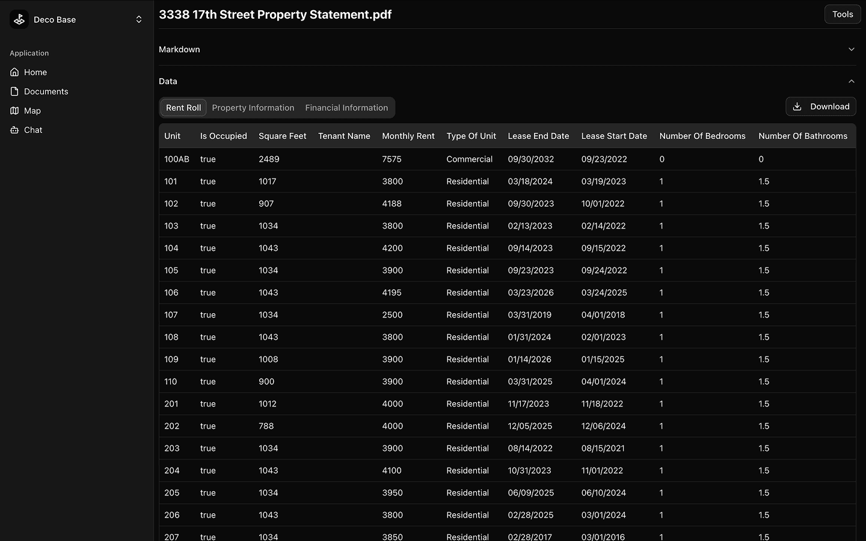Click the Tenant Name column header
The width and height of the screenshot is (866, 541).
(x=344, y=136)
